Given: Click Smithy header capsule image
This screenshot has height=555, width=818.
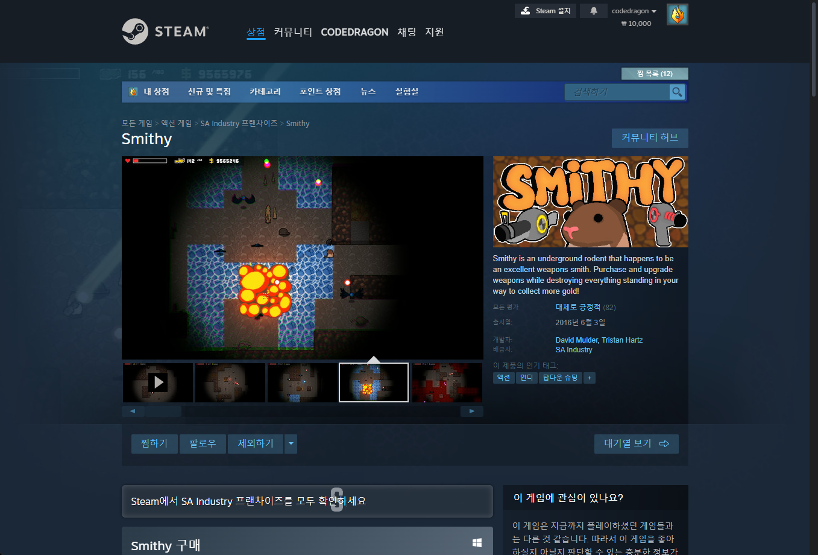Looking at the screenshot, I should coord(591,201).
